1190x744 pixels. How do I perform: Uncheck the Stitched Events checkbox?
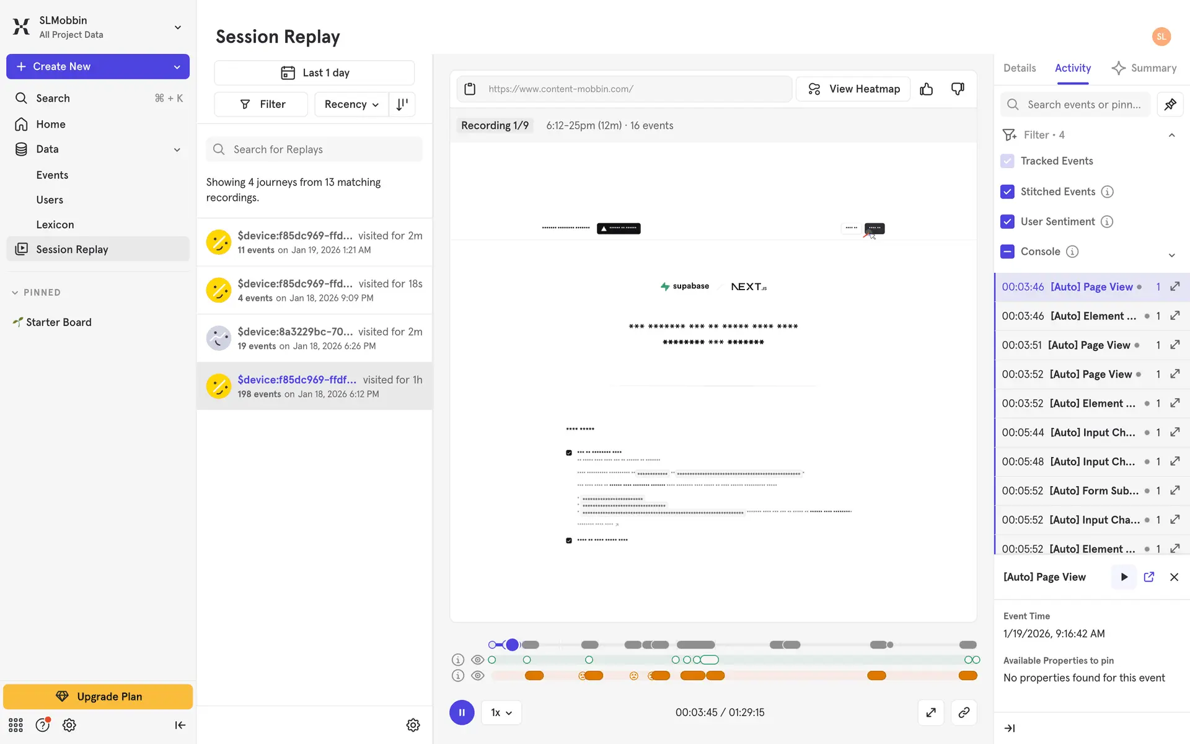point(1007,192)
